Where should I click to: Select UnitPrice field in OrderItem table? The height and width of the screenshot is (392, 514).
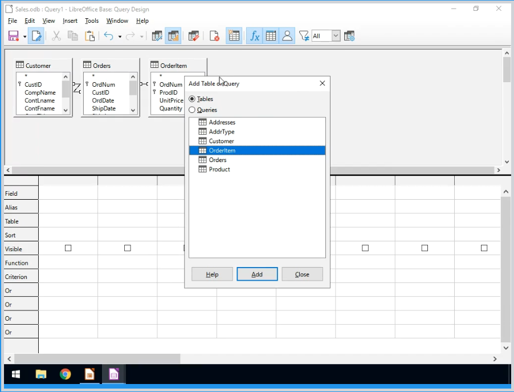click(x=171, y=100)
